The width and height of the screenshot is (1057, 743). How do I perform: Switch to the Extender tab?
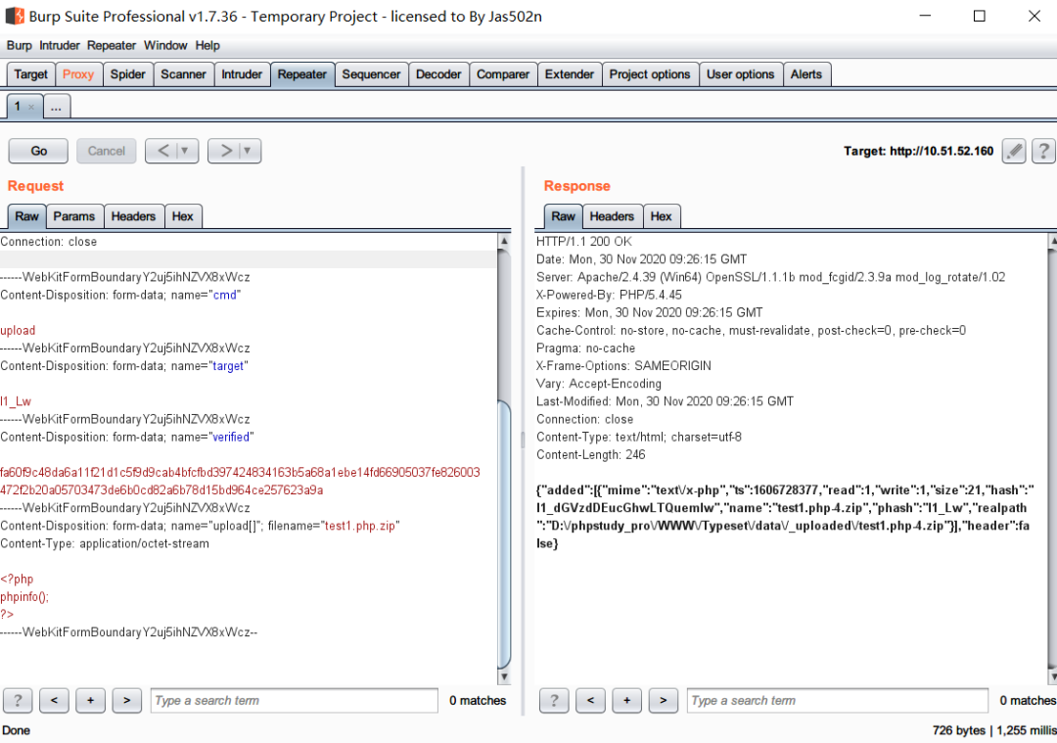coord(569,74)
